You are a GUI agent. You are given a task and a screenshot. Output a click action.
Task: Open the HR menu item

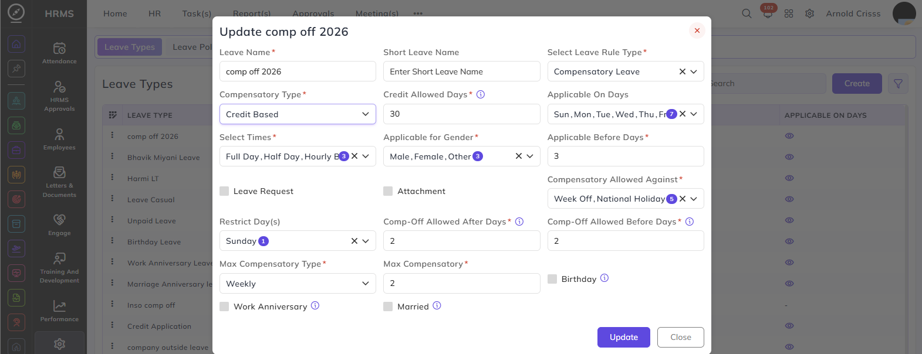tap(155, 13)
